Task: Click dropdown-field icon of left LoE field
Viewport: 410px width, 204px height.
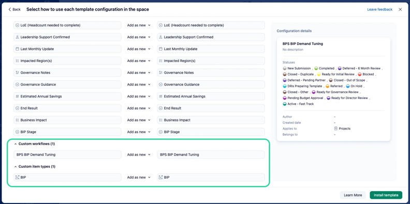Action: (x=18, y=25)
